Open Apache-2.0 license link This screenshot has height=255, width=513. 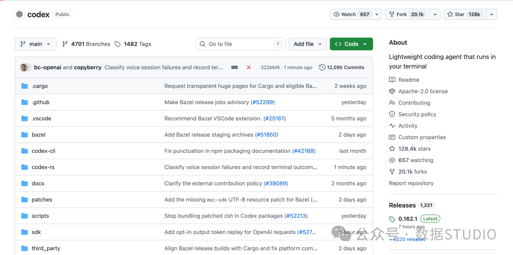coord(423,91)
